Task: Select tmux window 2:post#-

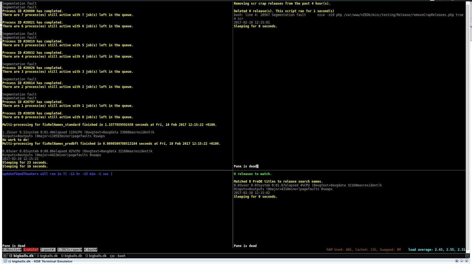Action: [x=48, y=250]
